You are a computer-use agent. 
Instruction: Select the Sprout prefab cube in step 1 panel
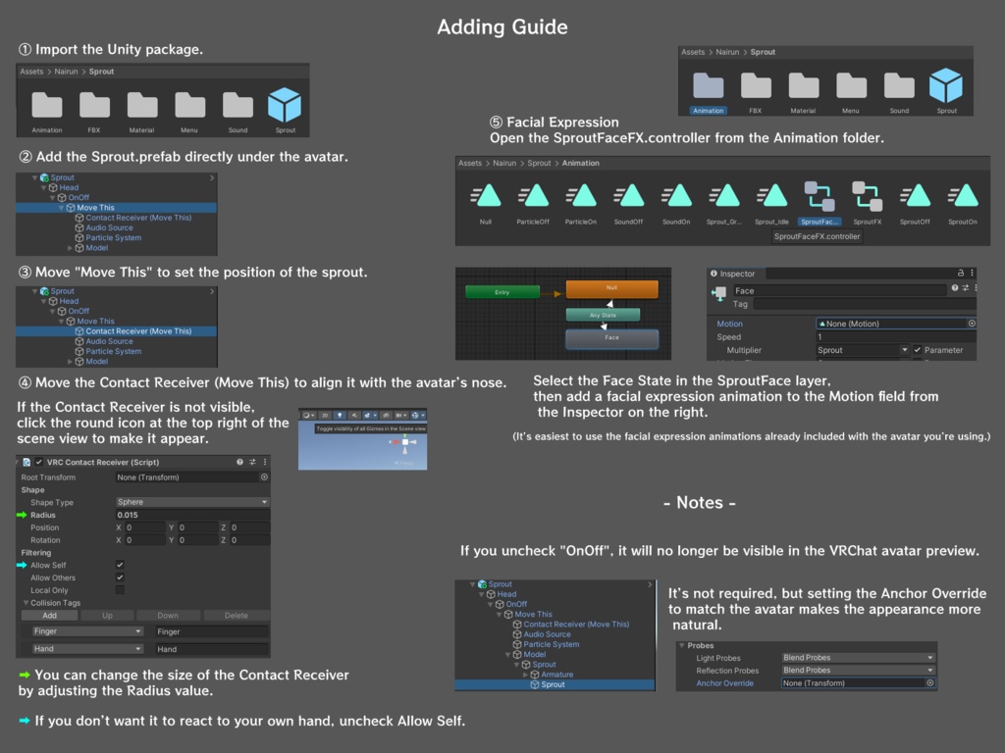tap(286, 110)
